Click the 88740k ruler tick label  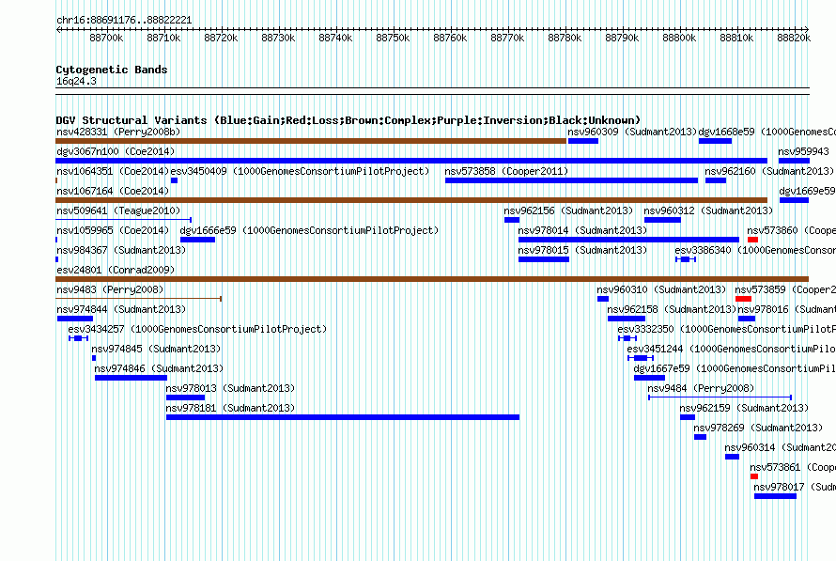pyautogui.click(x=335, y=39)
